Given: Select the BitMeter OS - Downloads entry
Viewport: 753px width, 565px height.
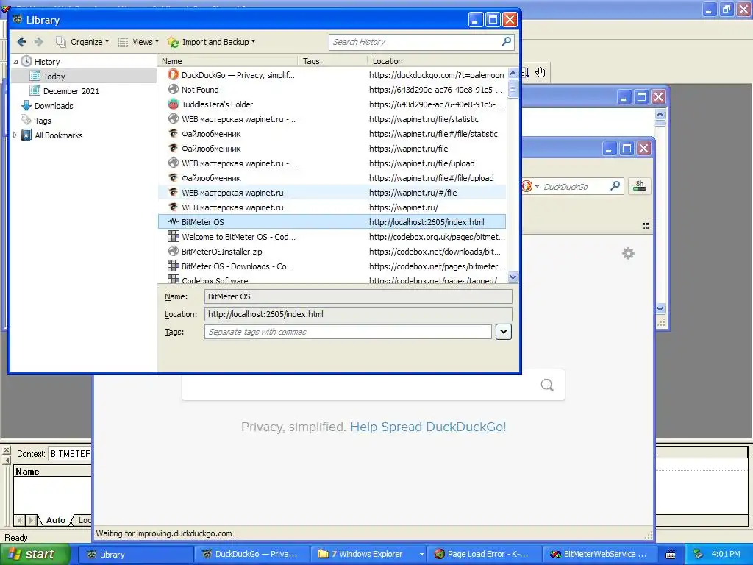Looking at the screenshot, I should point(332,266).
